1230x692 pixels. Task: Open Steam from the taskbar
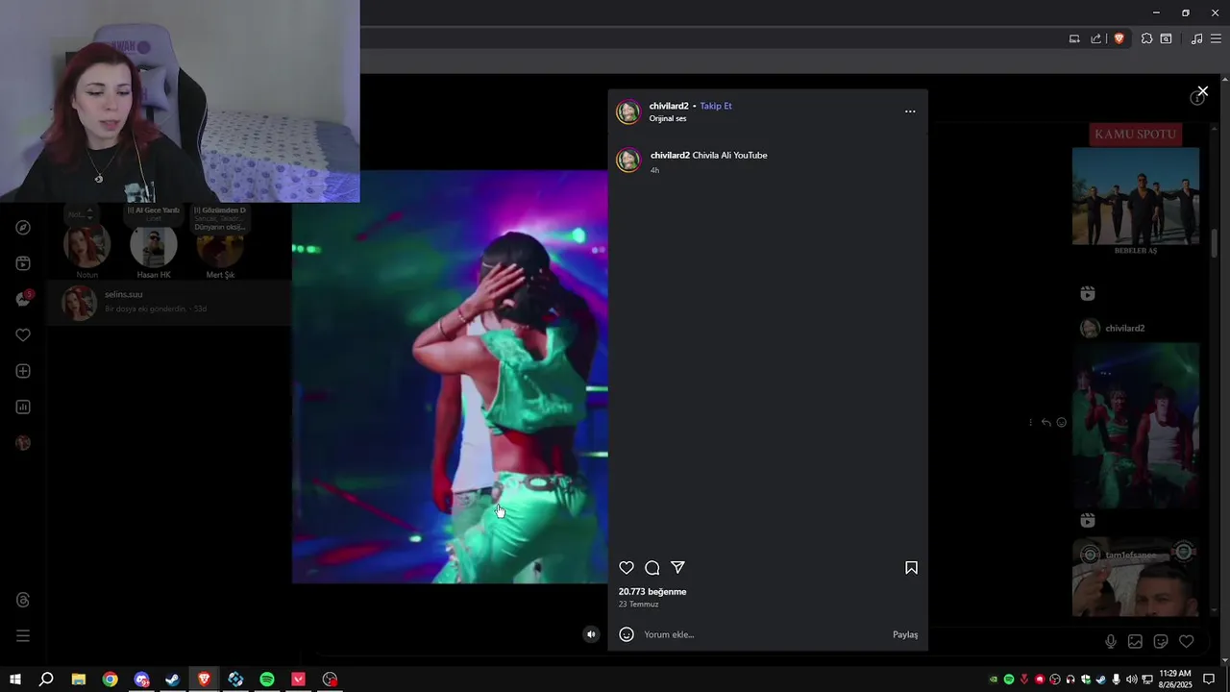[172, 680]
